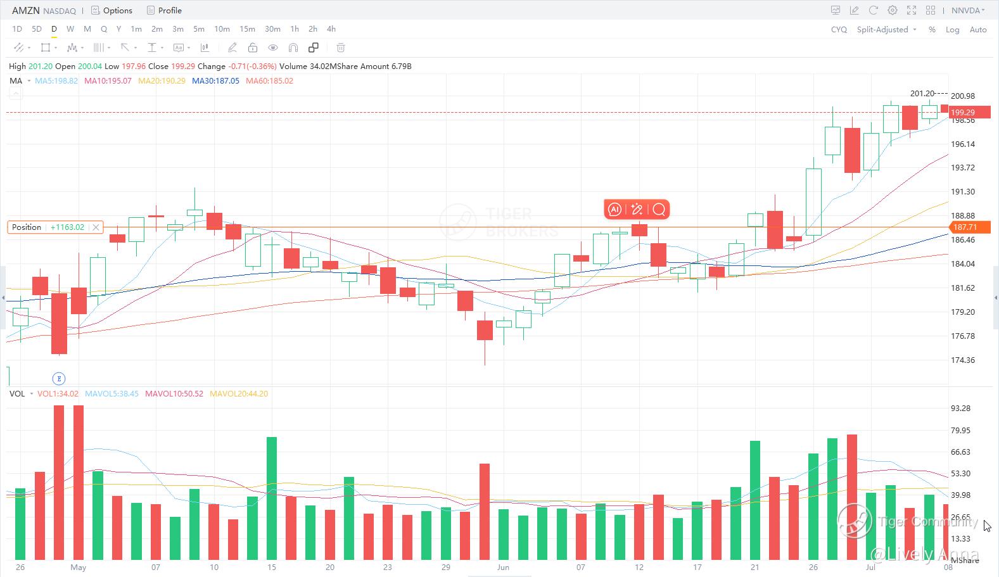Toggle the lock drawings padlock

coord(253,48)
